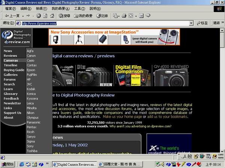The image size is (225, 168).
Task: Select Minolta in the camera brand list
Action: [x=31, y=108]
